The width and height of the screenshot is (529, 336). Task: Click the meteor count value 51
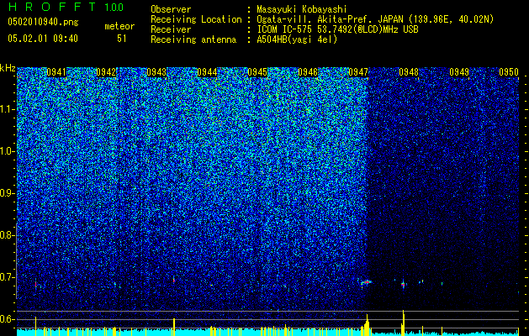click(121, 39)
